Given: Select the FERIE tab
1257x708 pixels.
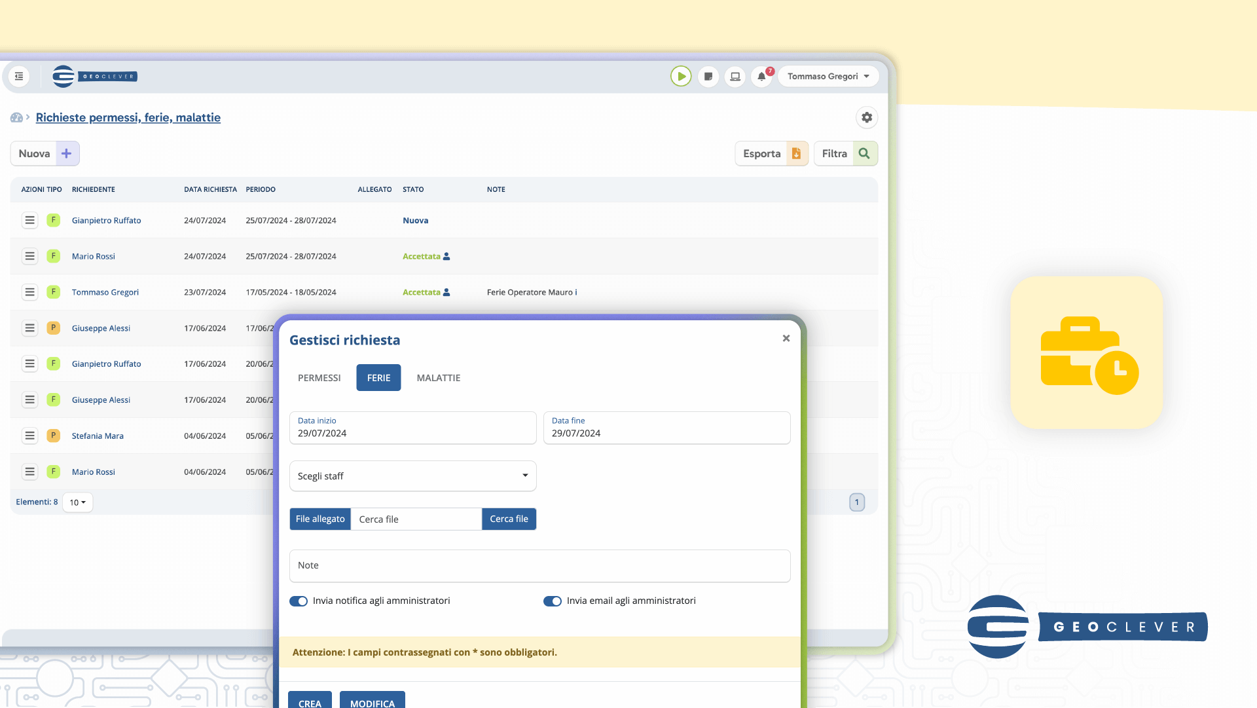Looking at the screenshot, I should tap(378, 378).
